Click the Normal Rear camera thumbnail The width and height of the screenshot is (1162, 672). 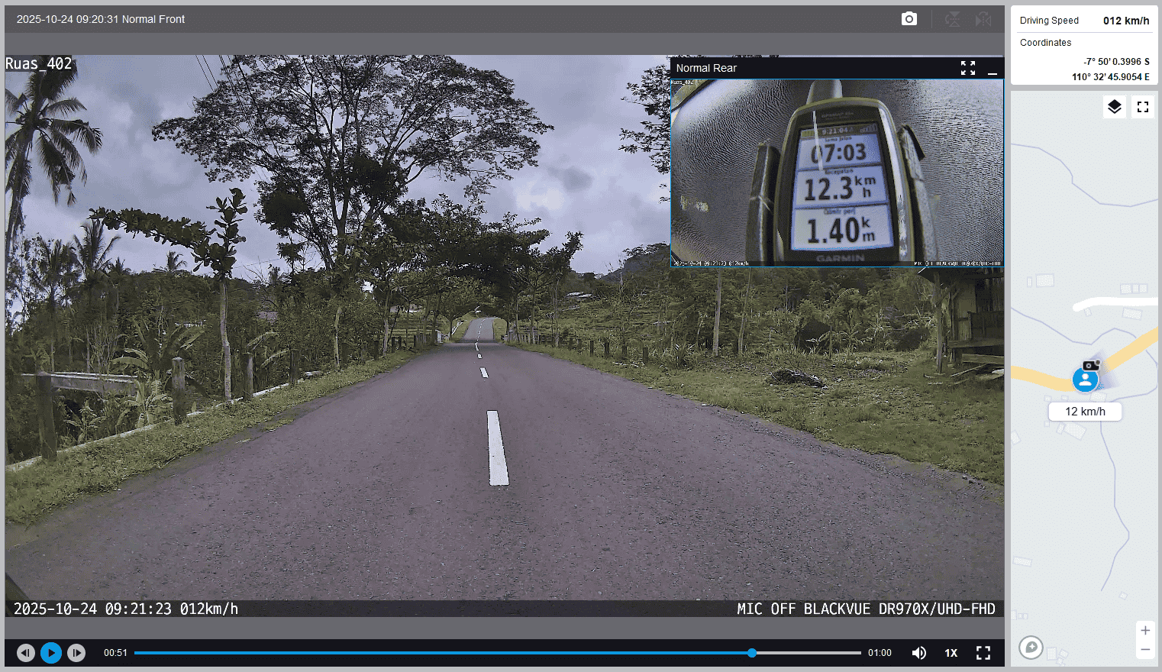pyautogui.click(x=837, y=173)
